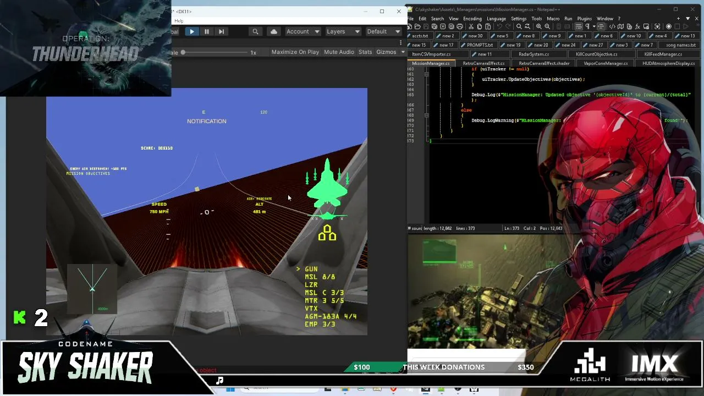Click the Start Recording macro icon

pyautogui.click(x=669, y=26)
